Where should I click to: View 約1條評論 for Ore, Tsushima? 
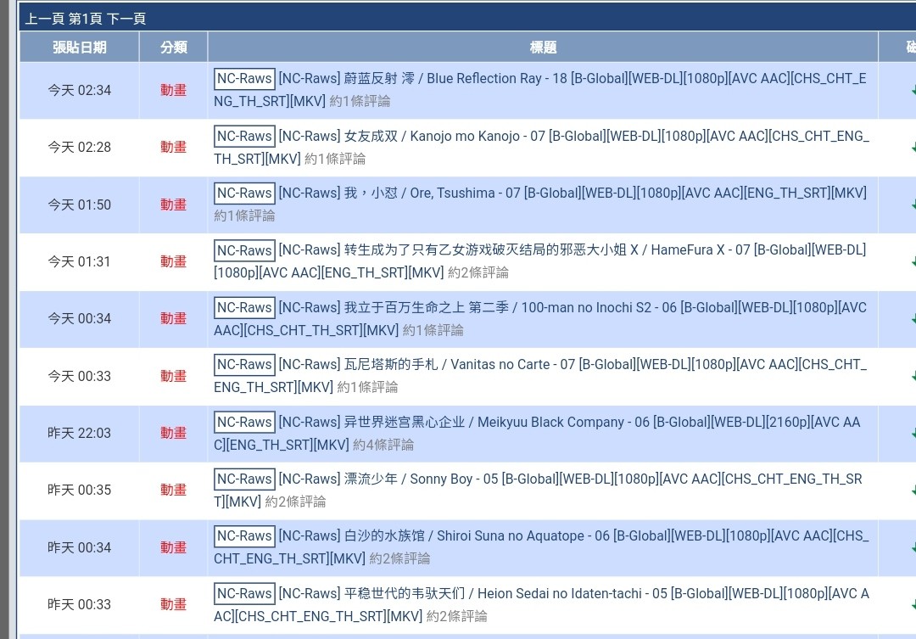pyautogui.click(x=244, y=216)
